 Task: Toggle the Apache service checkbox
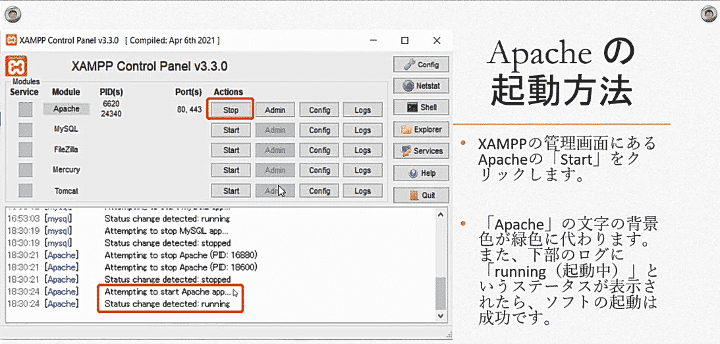(x=26, y=109)
